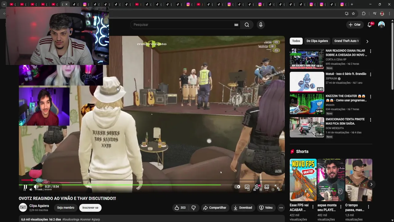The width and height of the screenshot is (394, 222).
Task: Click the Valeu thanks button
Action: (x=266, y=208)
